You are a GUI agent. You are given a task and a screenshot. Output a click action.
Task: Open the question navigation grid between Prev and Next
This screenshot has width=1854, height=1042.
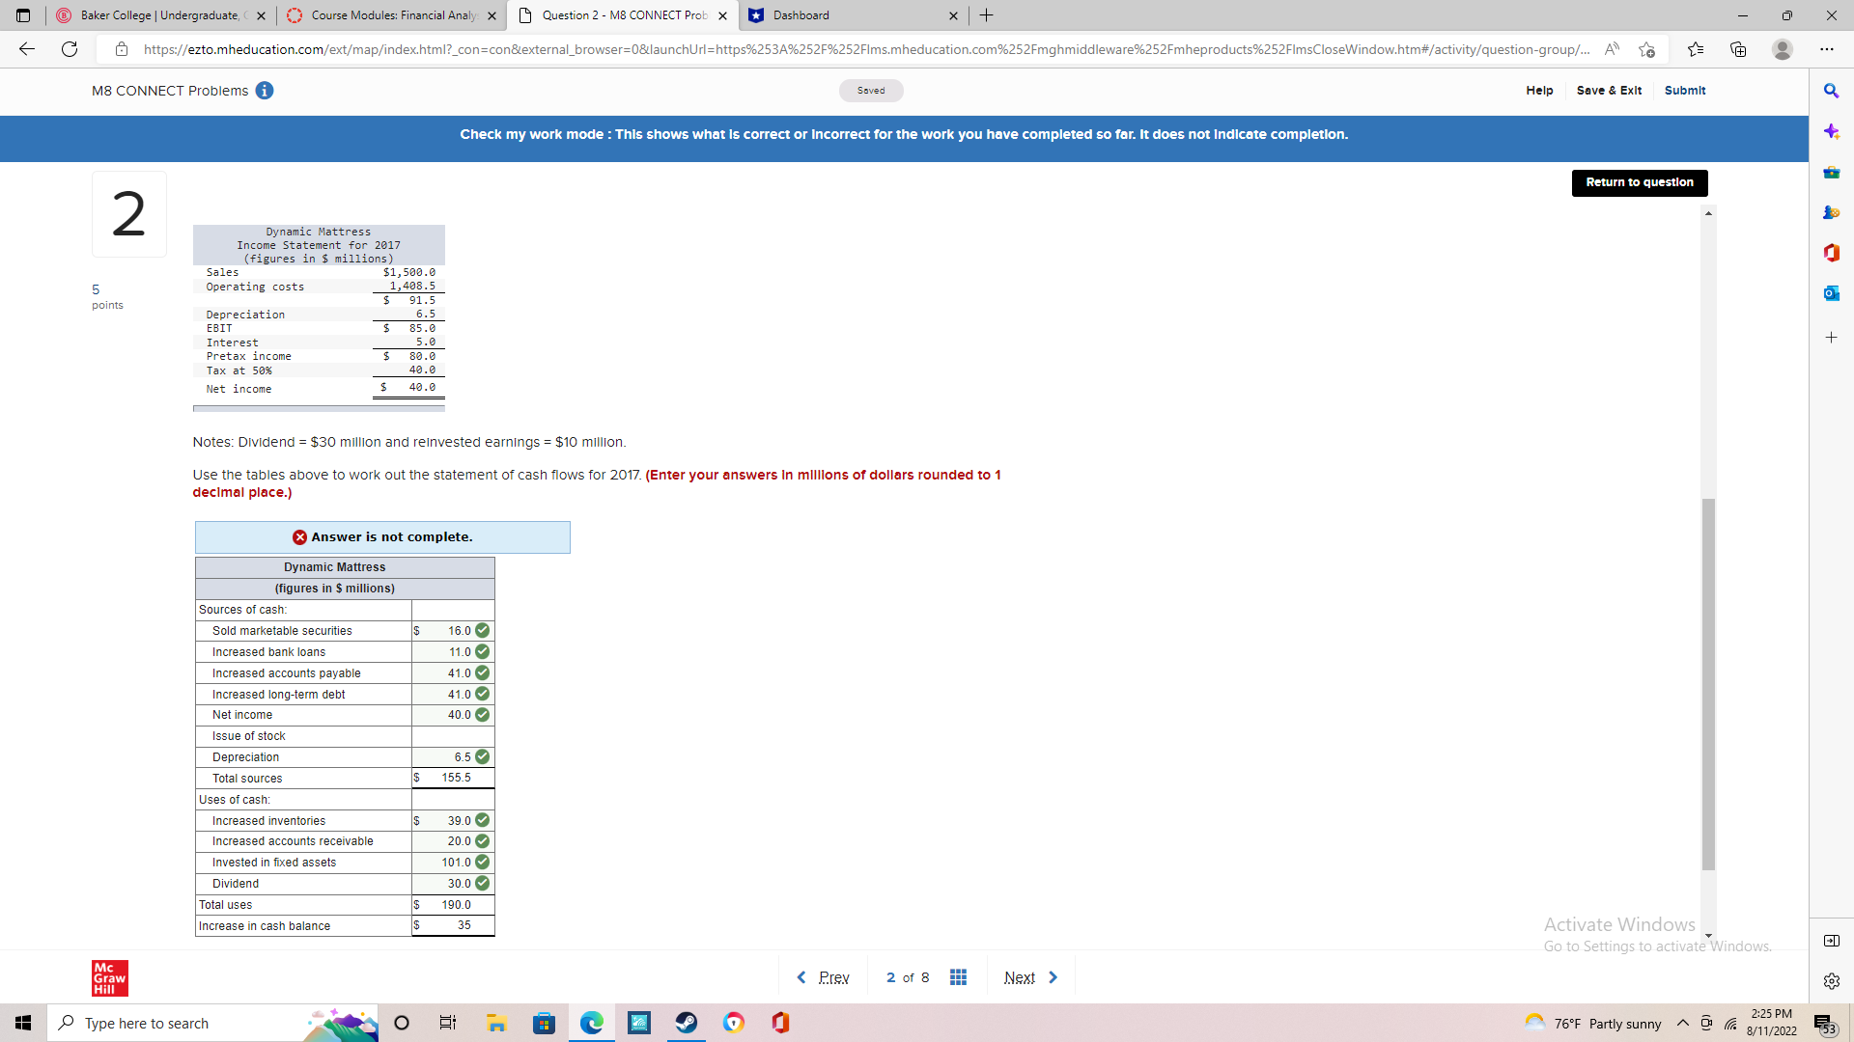[958, 976]
